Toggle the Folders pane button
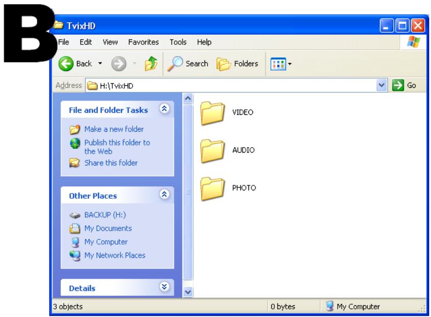Screen dimensions: 431x317 [x=237, y=64]
